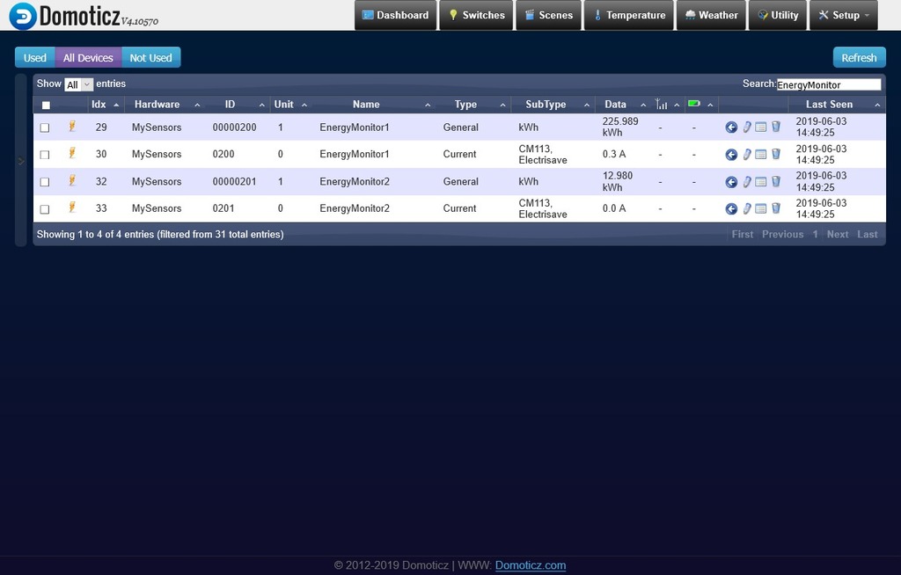Open the log icon for Idx 33

(761, 208)
